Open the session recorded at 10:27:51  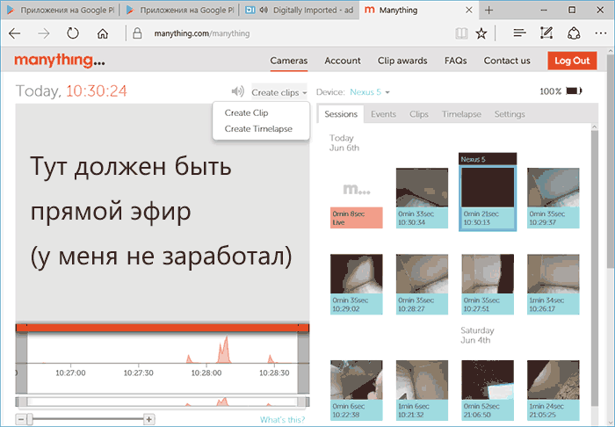click(x=488, y=285)
